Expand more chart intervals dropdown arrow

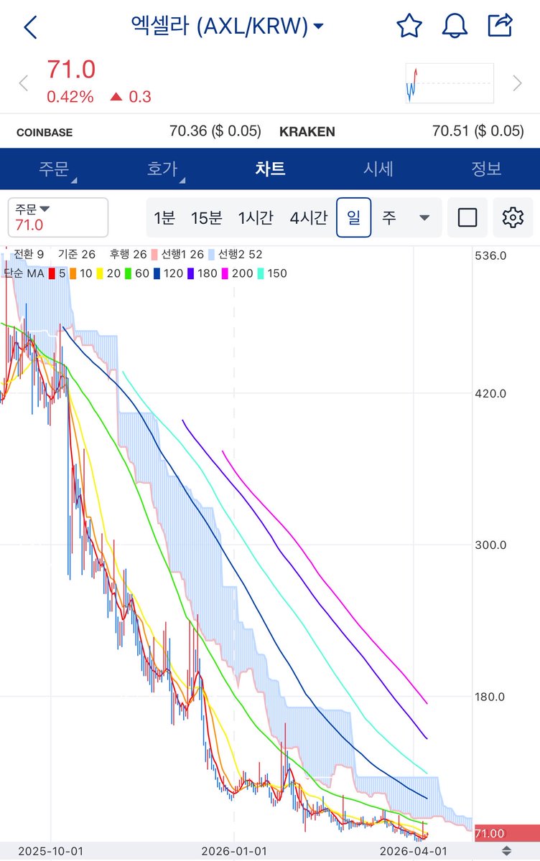[x=424, y=217]
